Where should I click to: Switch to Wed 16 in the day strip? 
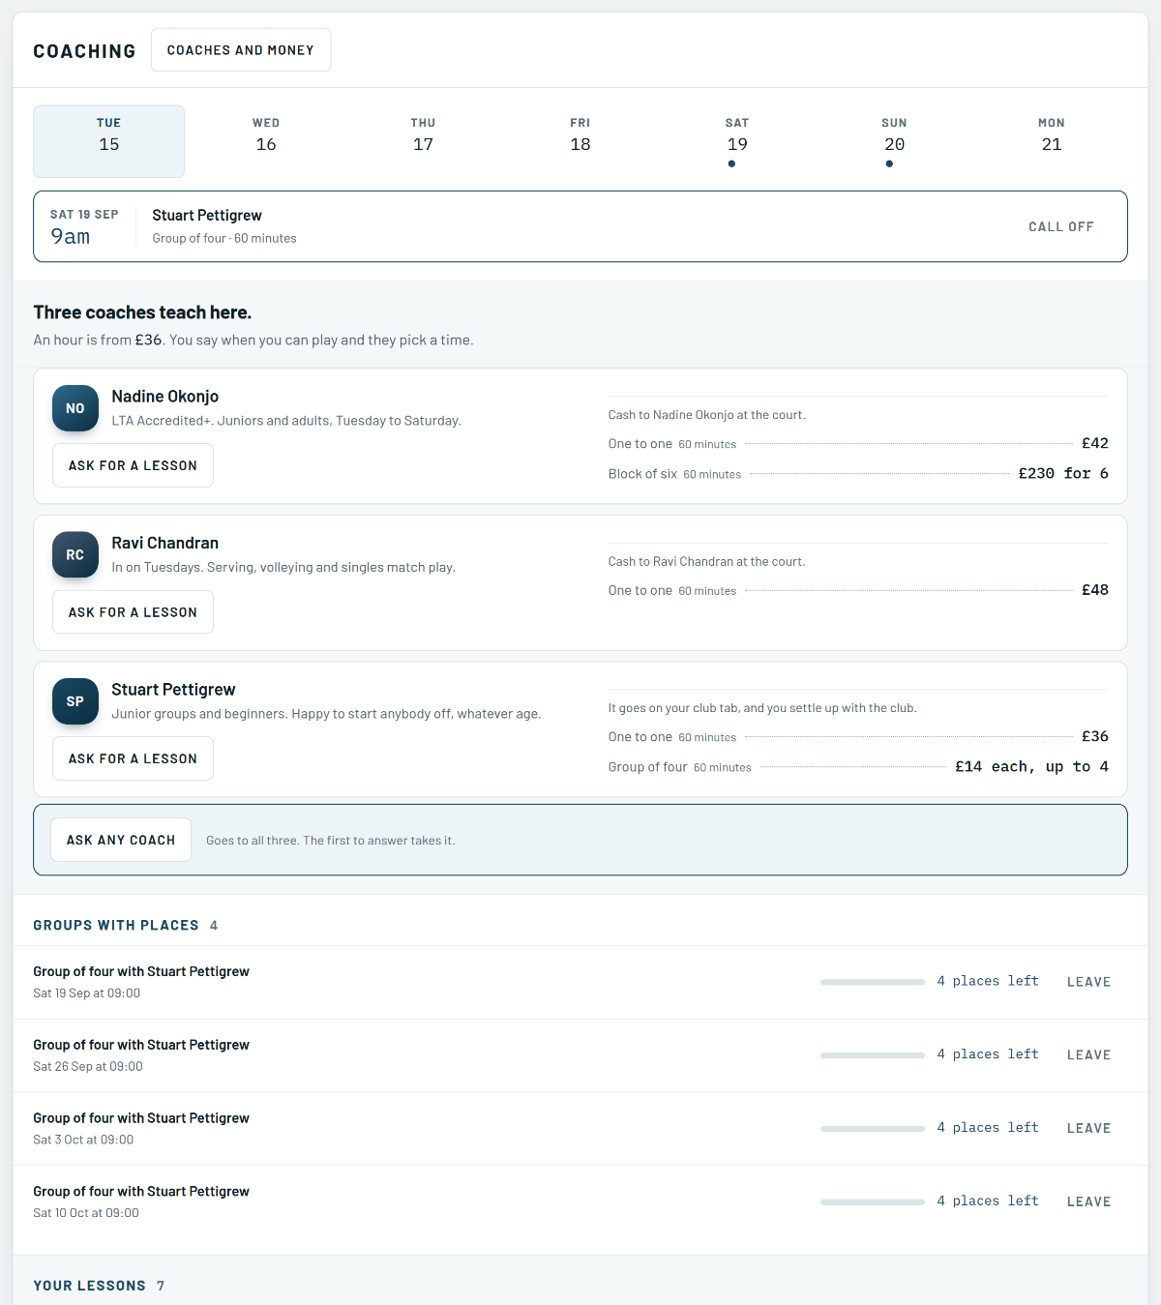pyautogui.click(x=266, y=141)
